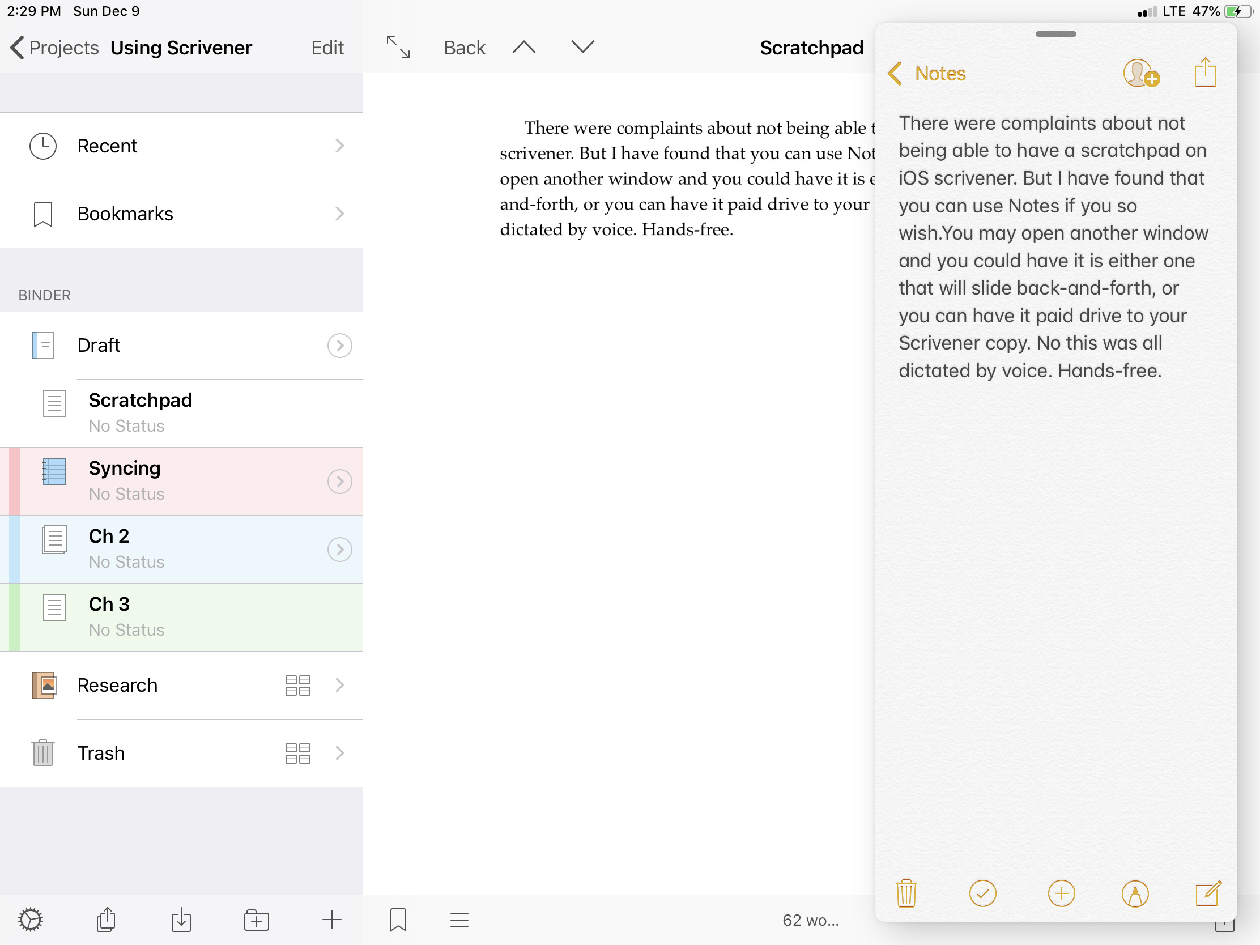This screenshot has width=1260, height=945.
Task: Toggle Trash corkboard view
Action: (297, 753)
